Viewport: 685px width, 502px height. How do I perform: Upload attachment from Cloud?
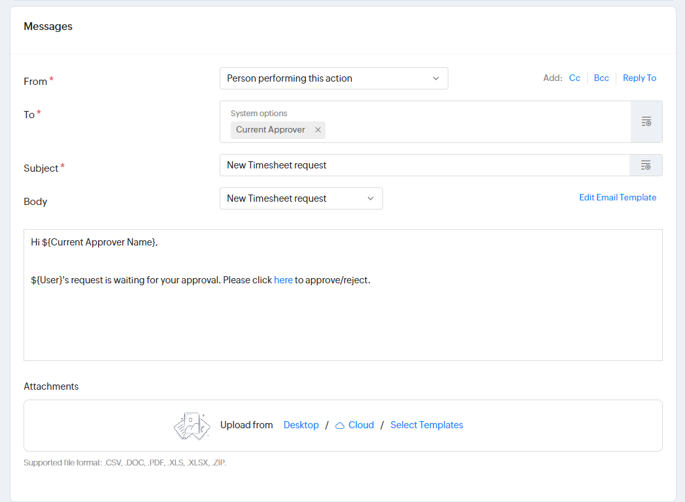point(361,425)
